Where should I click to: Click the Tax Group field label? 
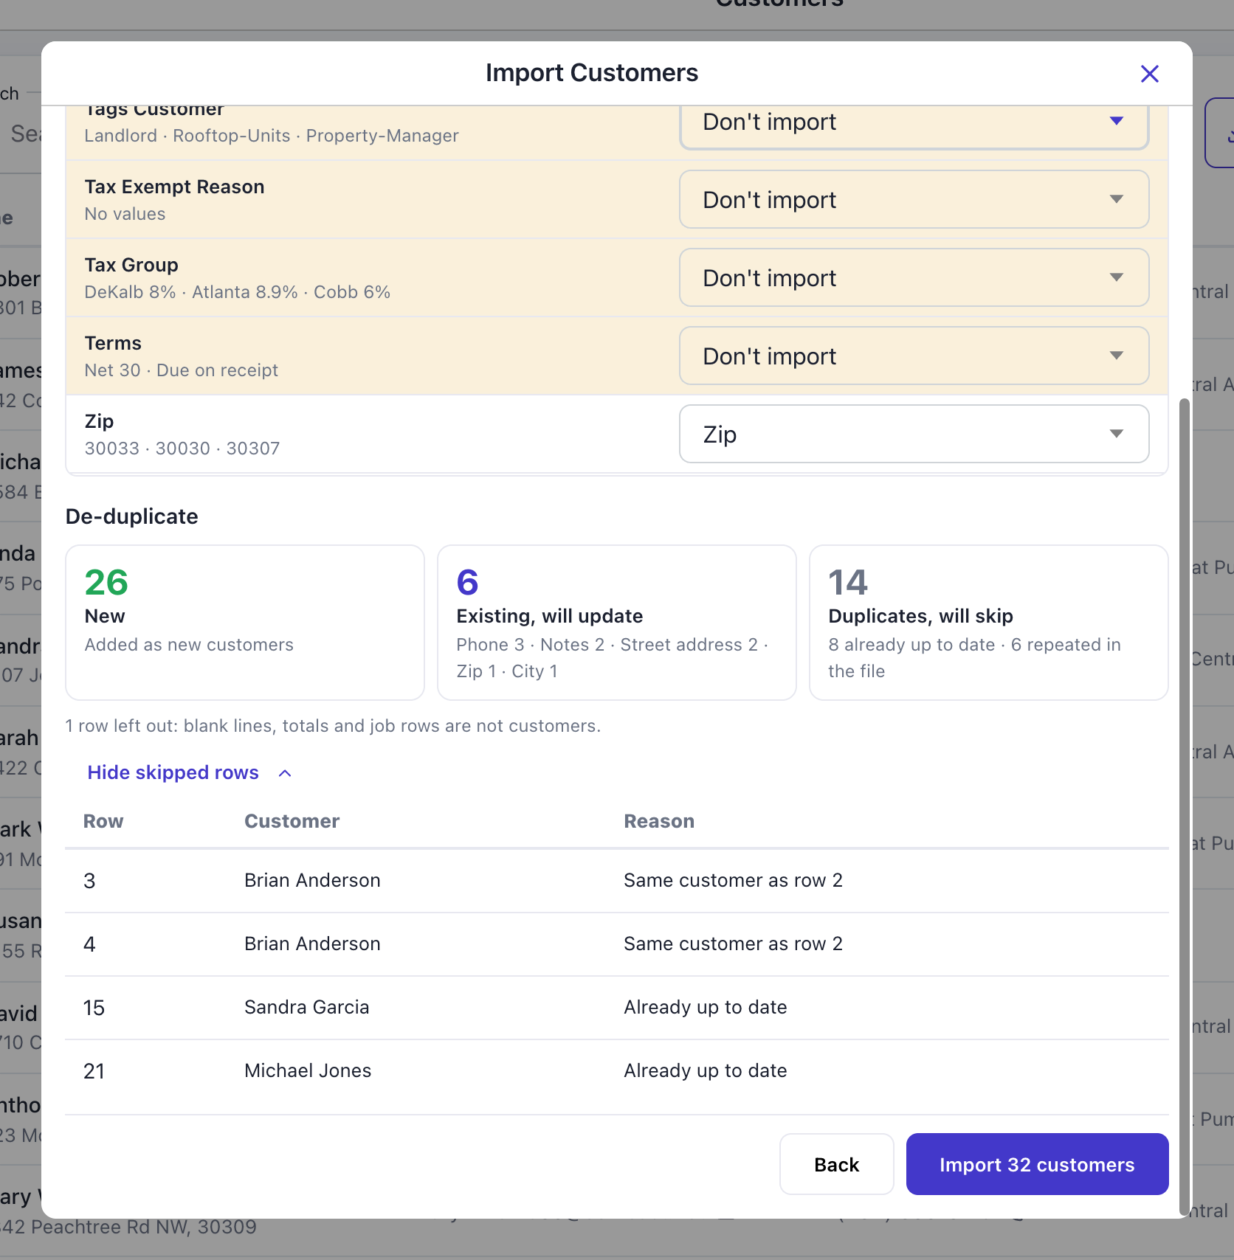coord(131,265)
